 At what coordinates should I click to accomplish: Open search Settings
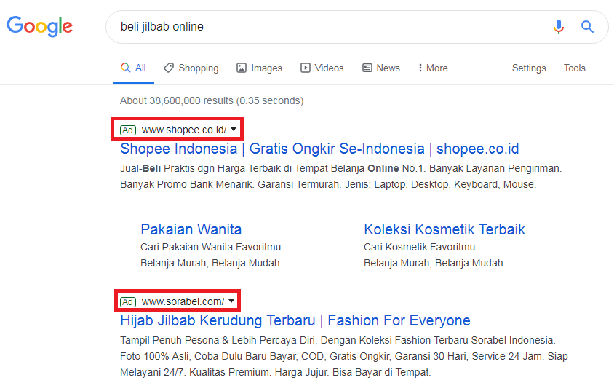tap(529, 68)
